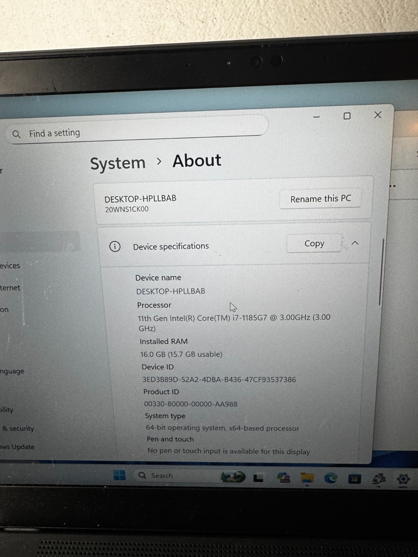Open Accessibility in the sidebar
Viewport: 418px width, 557px height.
(x=7, y=409)
